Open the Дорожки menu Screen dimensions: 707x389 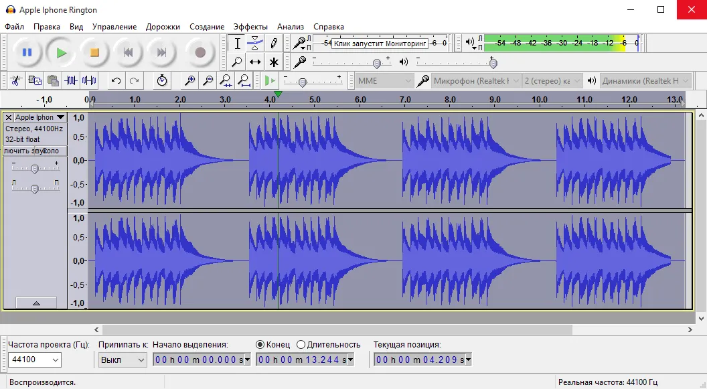coord(163,27)
